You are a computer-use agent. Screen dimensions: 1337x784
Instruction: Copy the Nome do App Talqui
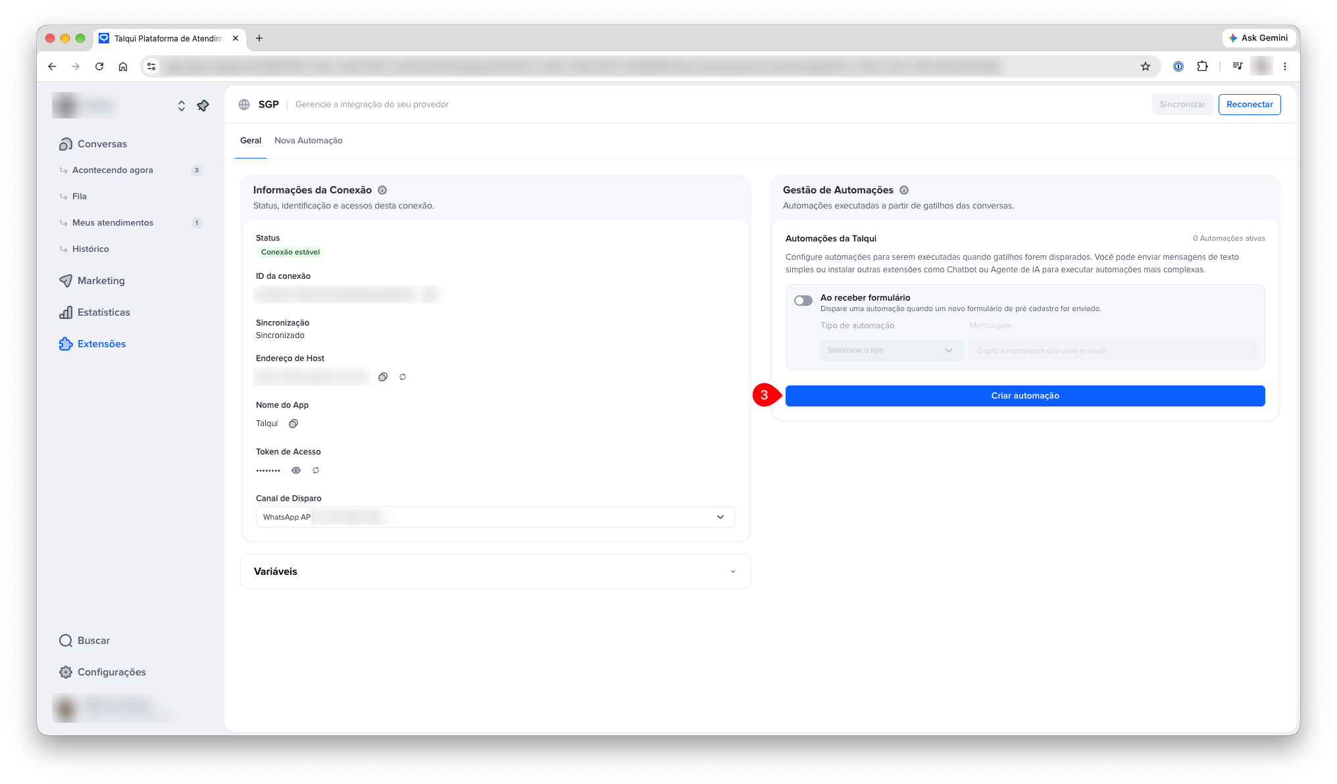293,424
